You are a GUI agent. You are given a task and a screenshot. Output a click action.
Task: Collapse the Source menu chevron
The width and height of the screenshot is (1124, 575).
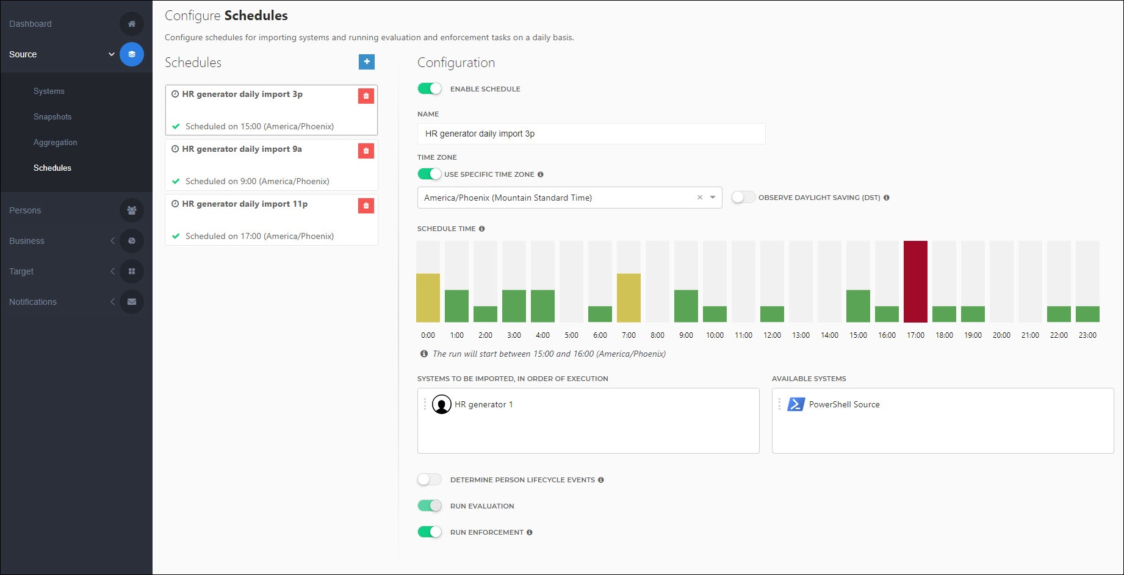pos(112,54)
